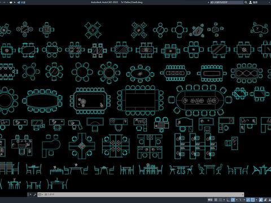Expand the snap mode dropdown arrow
This screenshot has width=271, height=203.
224,200
